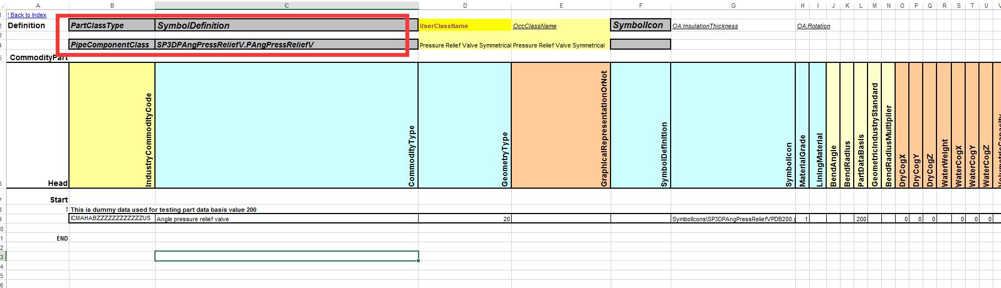Select the IndustryCommodityCode header cell
The width and height of the screenshot is (1001, 288).
pos(112,125)
